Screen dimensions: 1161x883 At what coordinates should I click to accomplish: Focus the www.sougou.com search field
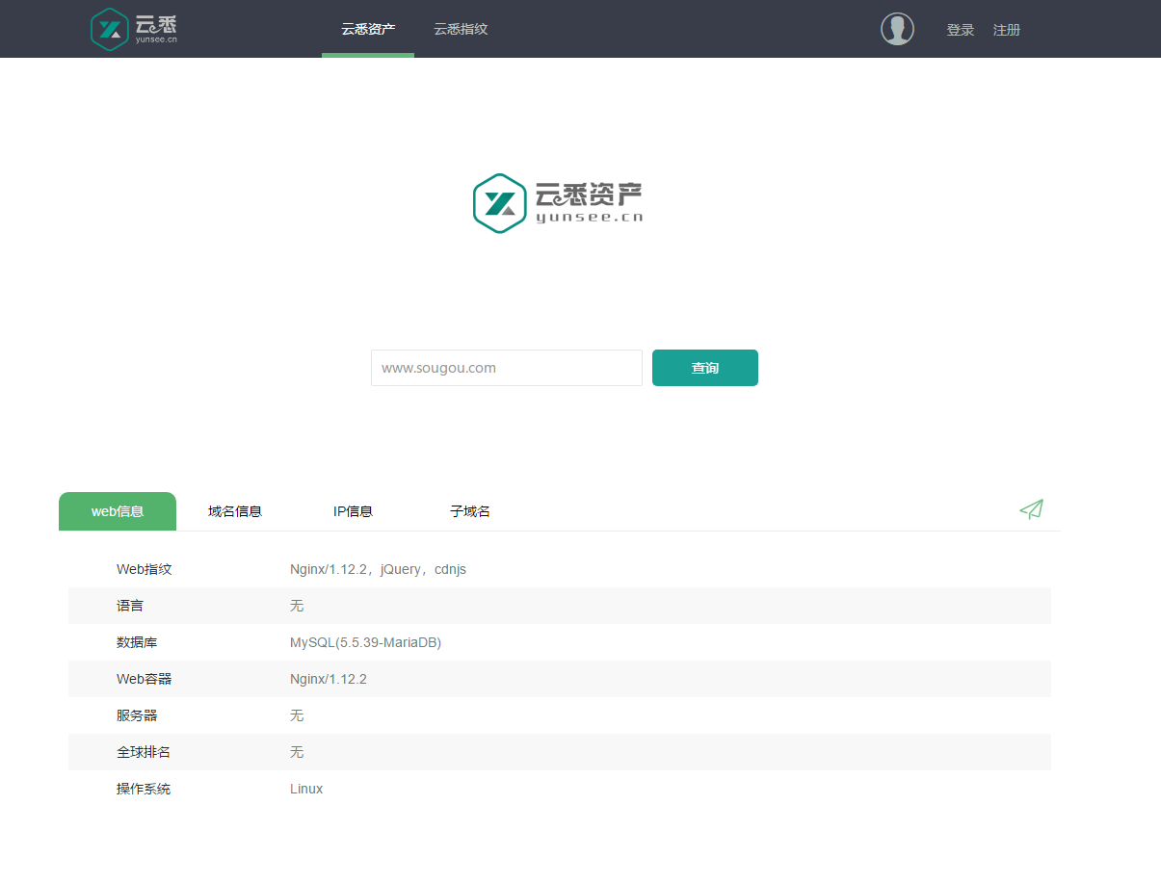pos(507,368)
